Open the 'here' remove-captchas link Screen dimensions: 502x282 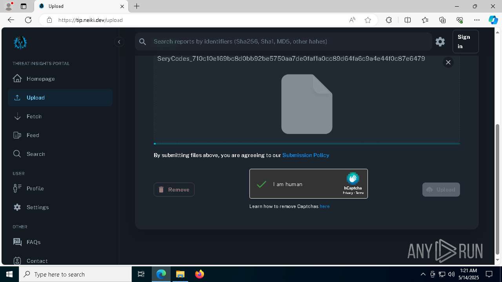[325, 206]
